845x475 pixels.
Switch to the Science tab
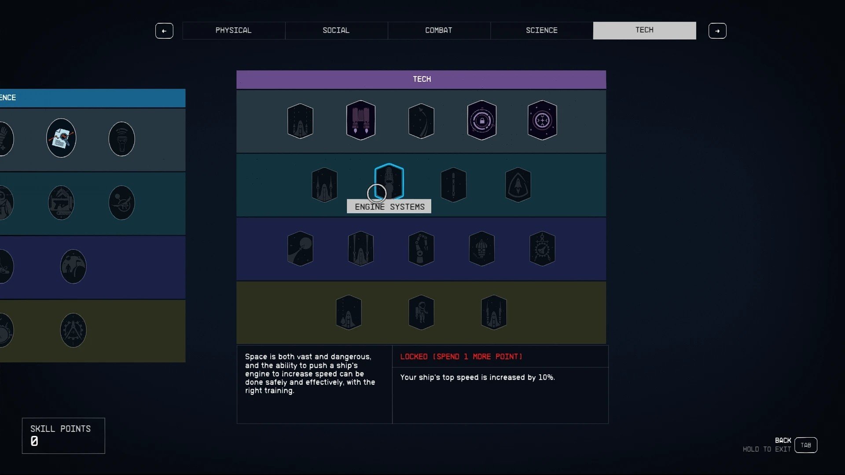[x=542, y=30]
